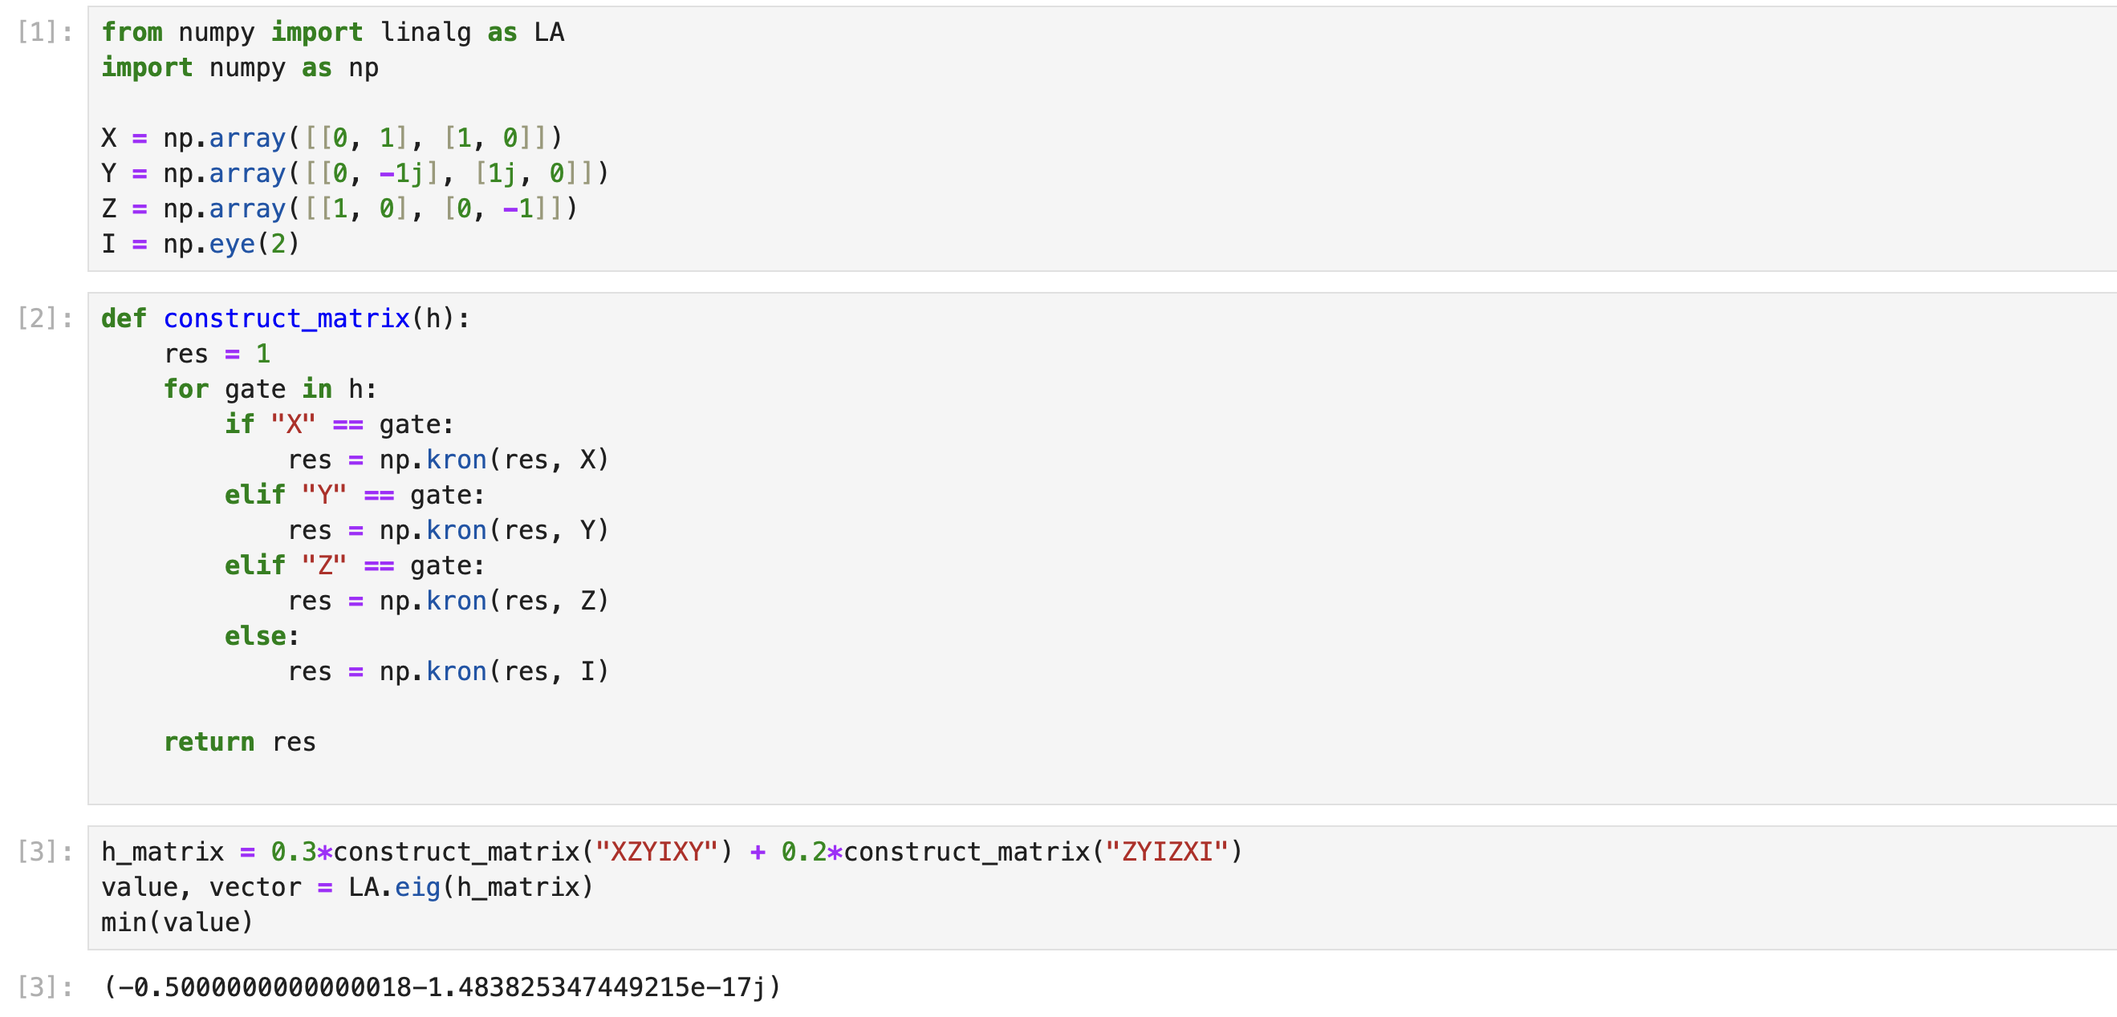The height and width of the screenshot is (1017, 2117).
Task: Click the construct_matrix function name in def line
Action: 286,318
